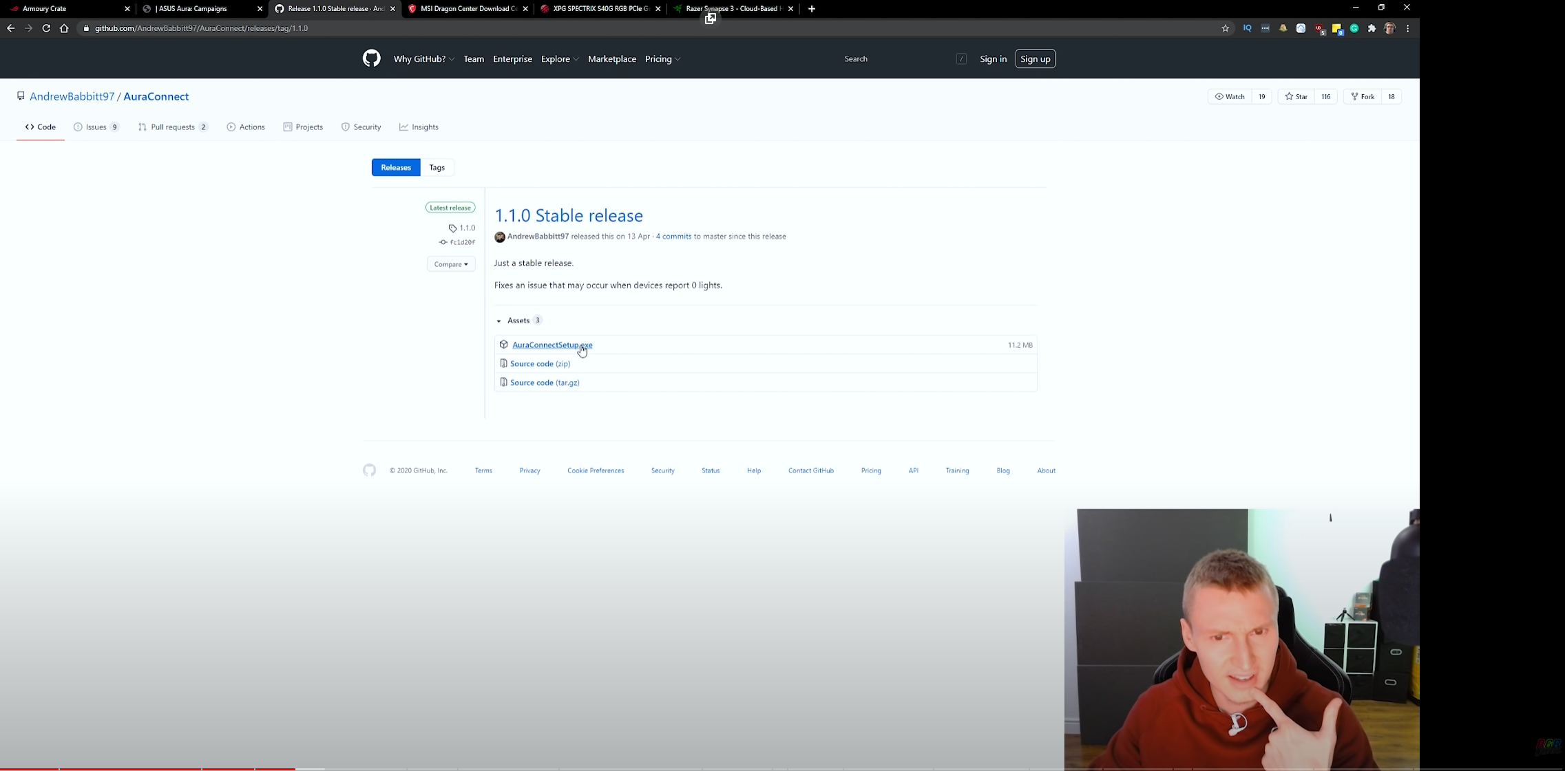Viewport: 1565px width, 771px height.
Task: Click commit hash fc1d20f
Action: [462, 242]
